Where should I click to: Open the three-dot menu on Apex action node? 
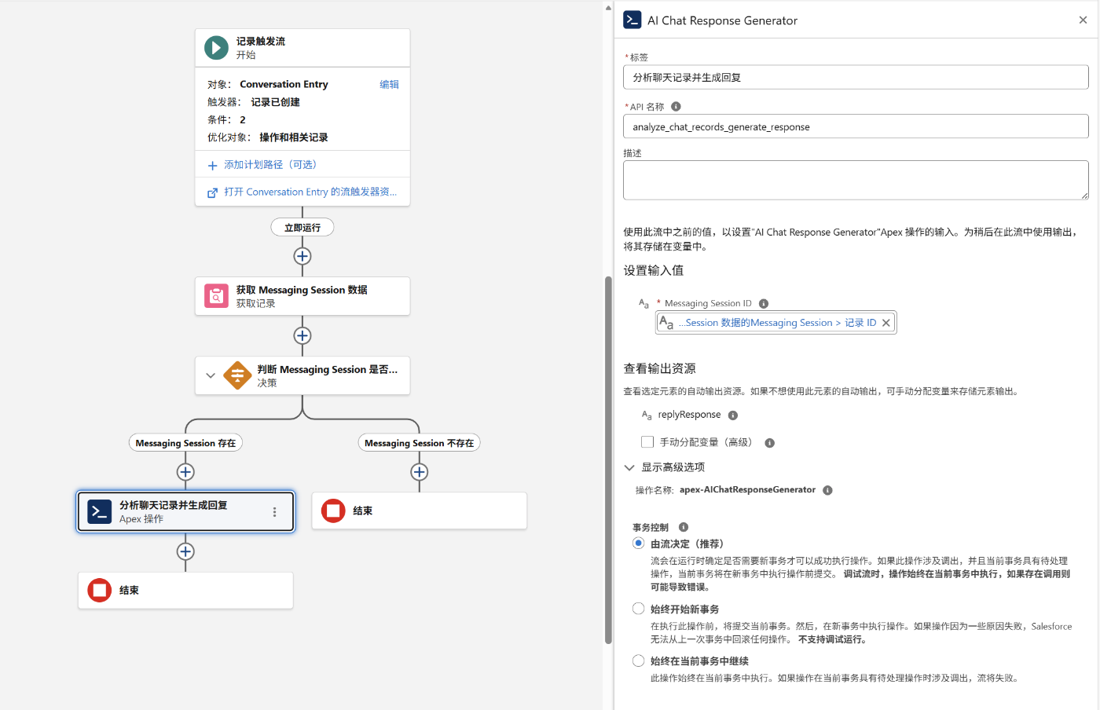[274, 512]
